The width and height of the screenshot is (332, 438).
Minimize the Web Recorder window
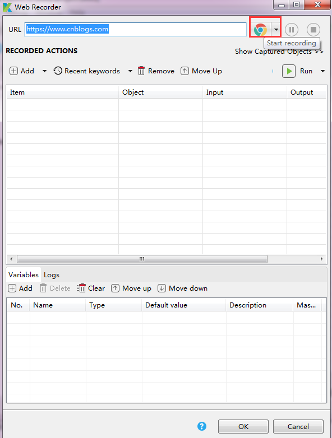(282, 4)
